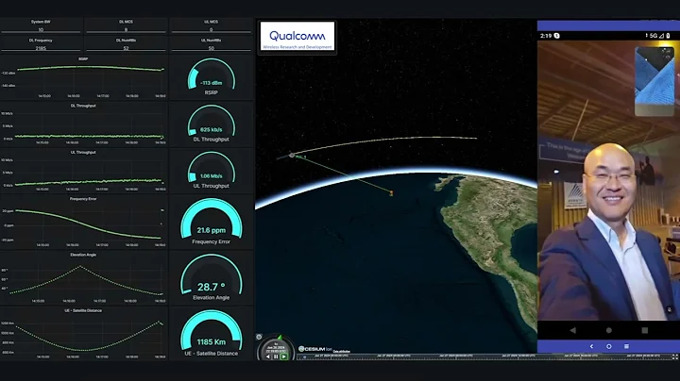Click the DL Frequency value 2185
The width and height of the screenshot is (680, 381).
(x=41, y=48)
